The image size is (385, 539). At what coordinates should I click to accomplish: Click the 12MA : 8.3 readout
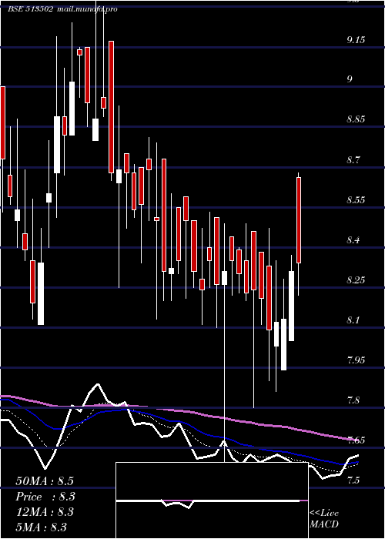[x=45, y=512]
